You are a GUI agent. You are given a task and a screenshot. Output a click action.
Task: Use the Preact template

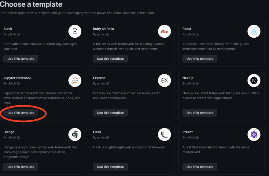[x=200, y=167]
